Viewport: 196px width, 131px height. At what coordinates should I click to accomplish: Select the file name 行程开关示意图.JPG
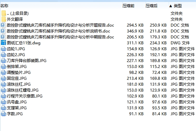(25, 96)
